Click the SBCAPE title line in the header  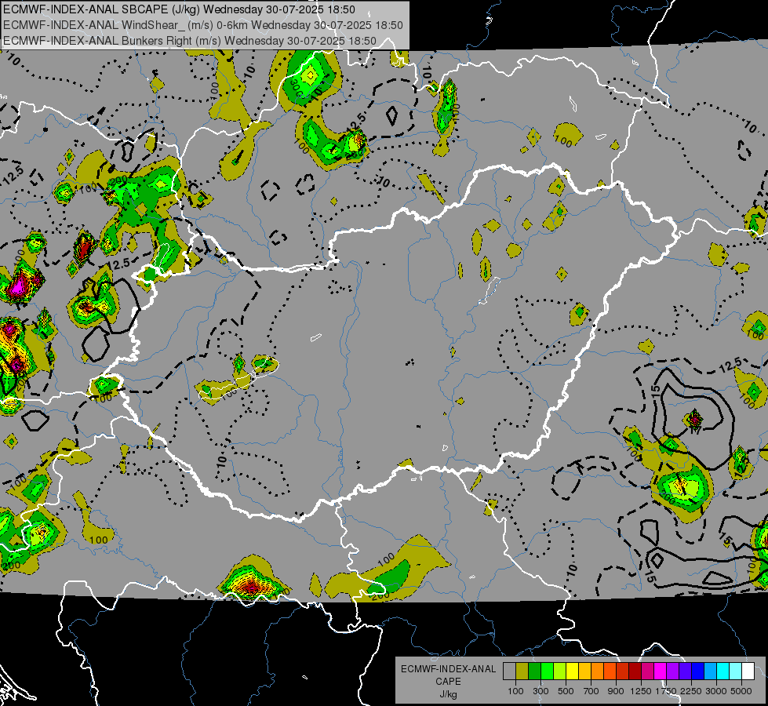180,9
